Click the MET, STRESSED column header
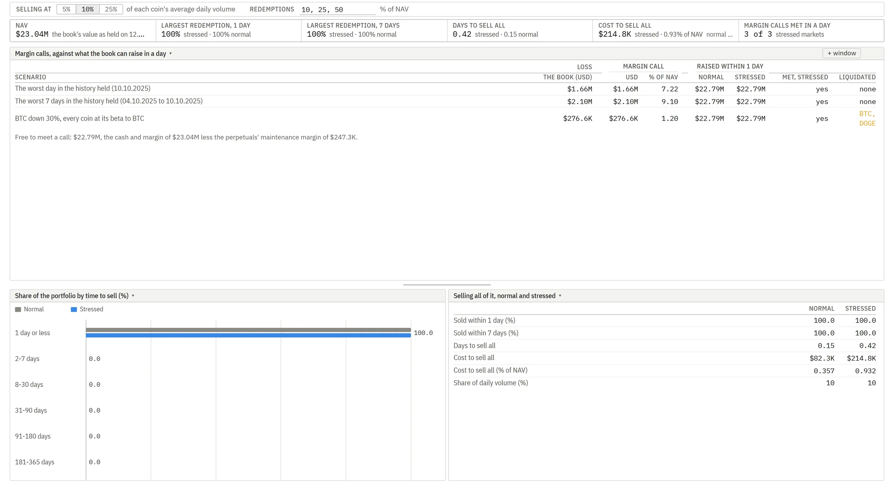 [805, 77]
